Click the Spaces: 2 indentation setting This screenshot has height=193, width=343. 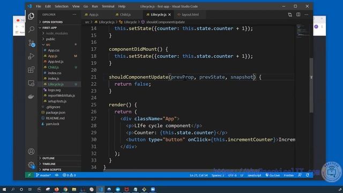click(218, 175)
